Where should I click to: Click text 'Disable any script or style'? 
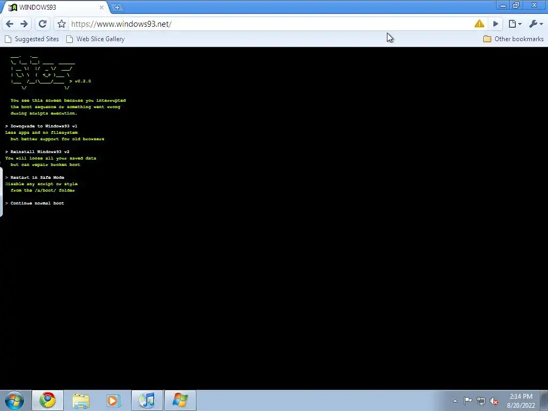pyautogui.click(x=42, y=184)
